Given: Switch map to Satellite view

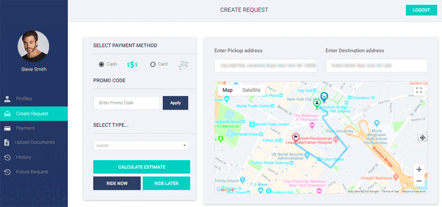Looking at the screenshot, I should [252, 90].
